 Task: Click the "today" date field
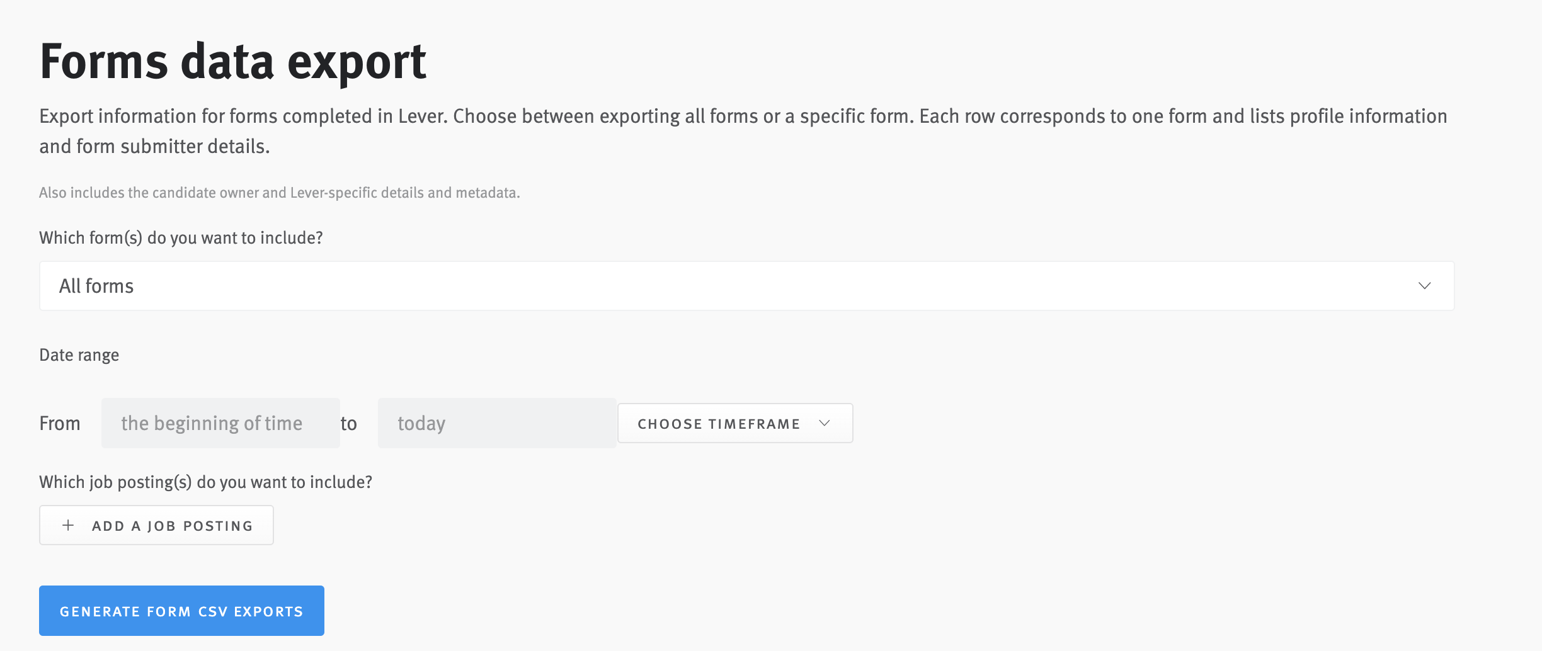pyautogui.click(x=496, y=423)
